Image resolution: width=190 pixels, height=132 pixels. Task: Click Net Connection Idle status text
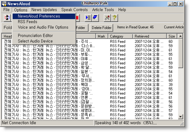click(19, 123)
